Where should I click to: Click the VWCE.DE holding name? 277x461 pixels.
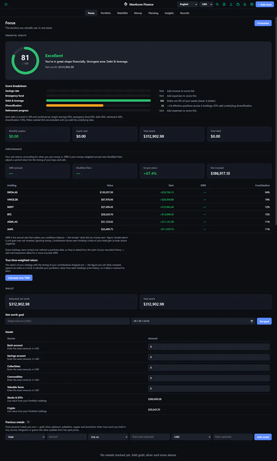[x=13, y=200]
